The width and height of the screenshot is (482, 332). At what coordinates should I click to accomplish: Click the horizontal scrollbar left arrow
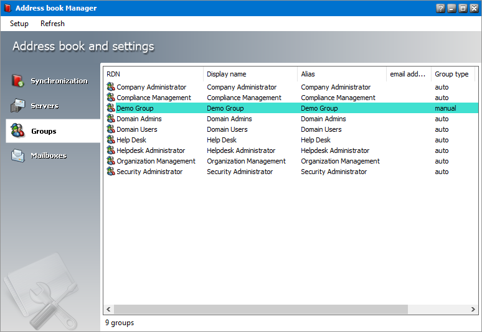click(108, 309)
